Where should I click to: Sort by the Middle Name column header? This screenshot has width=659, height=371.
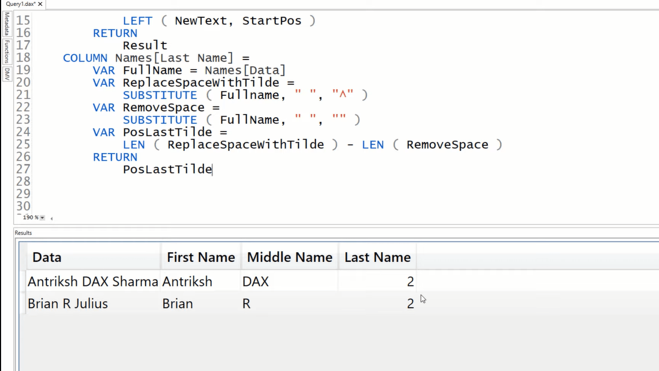point(290,258)
